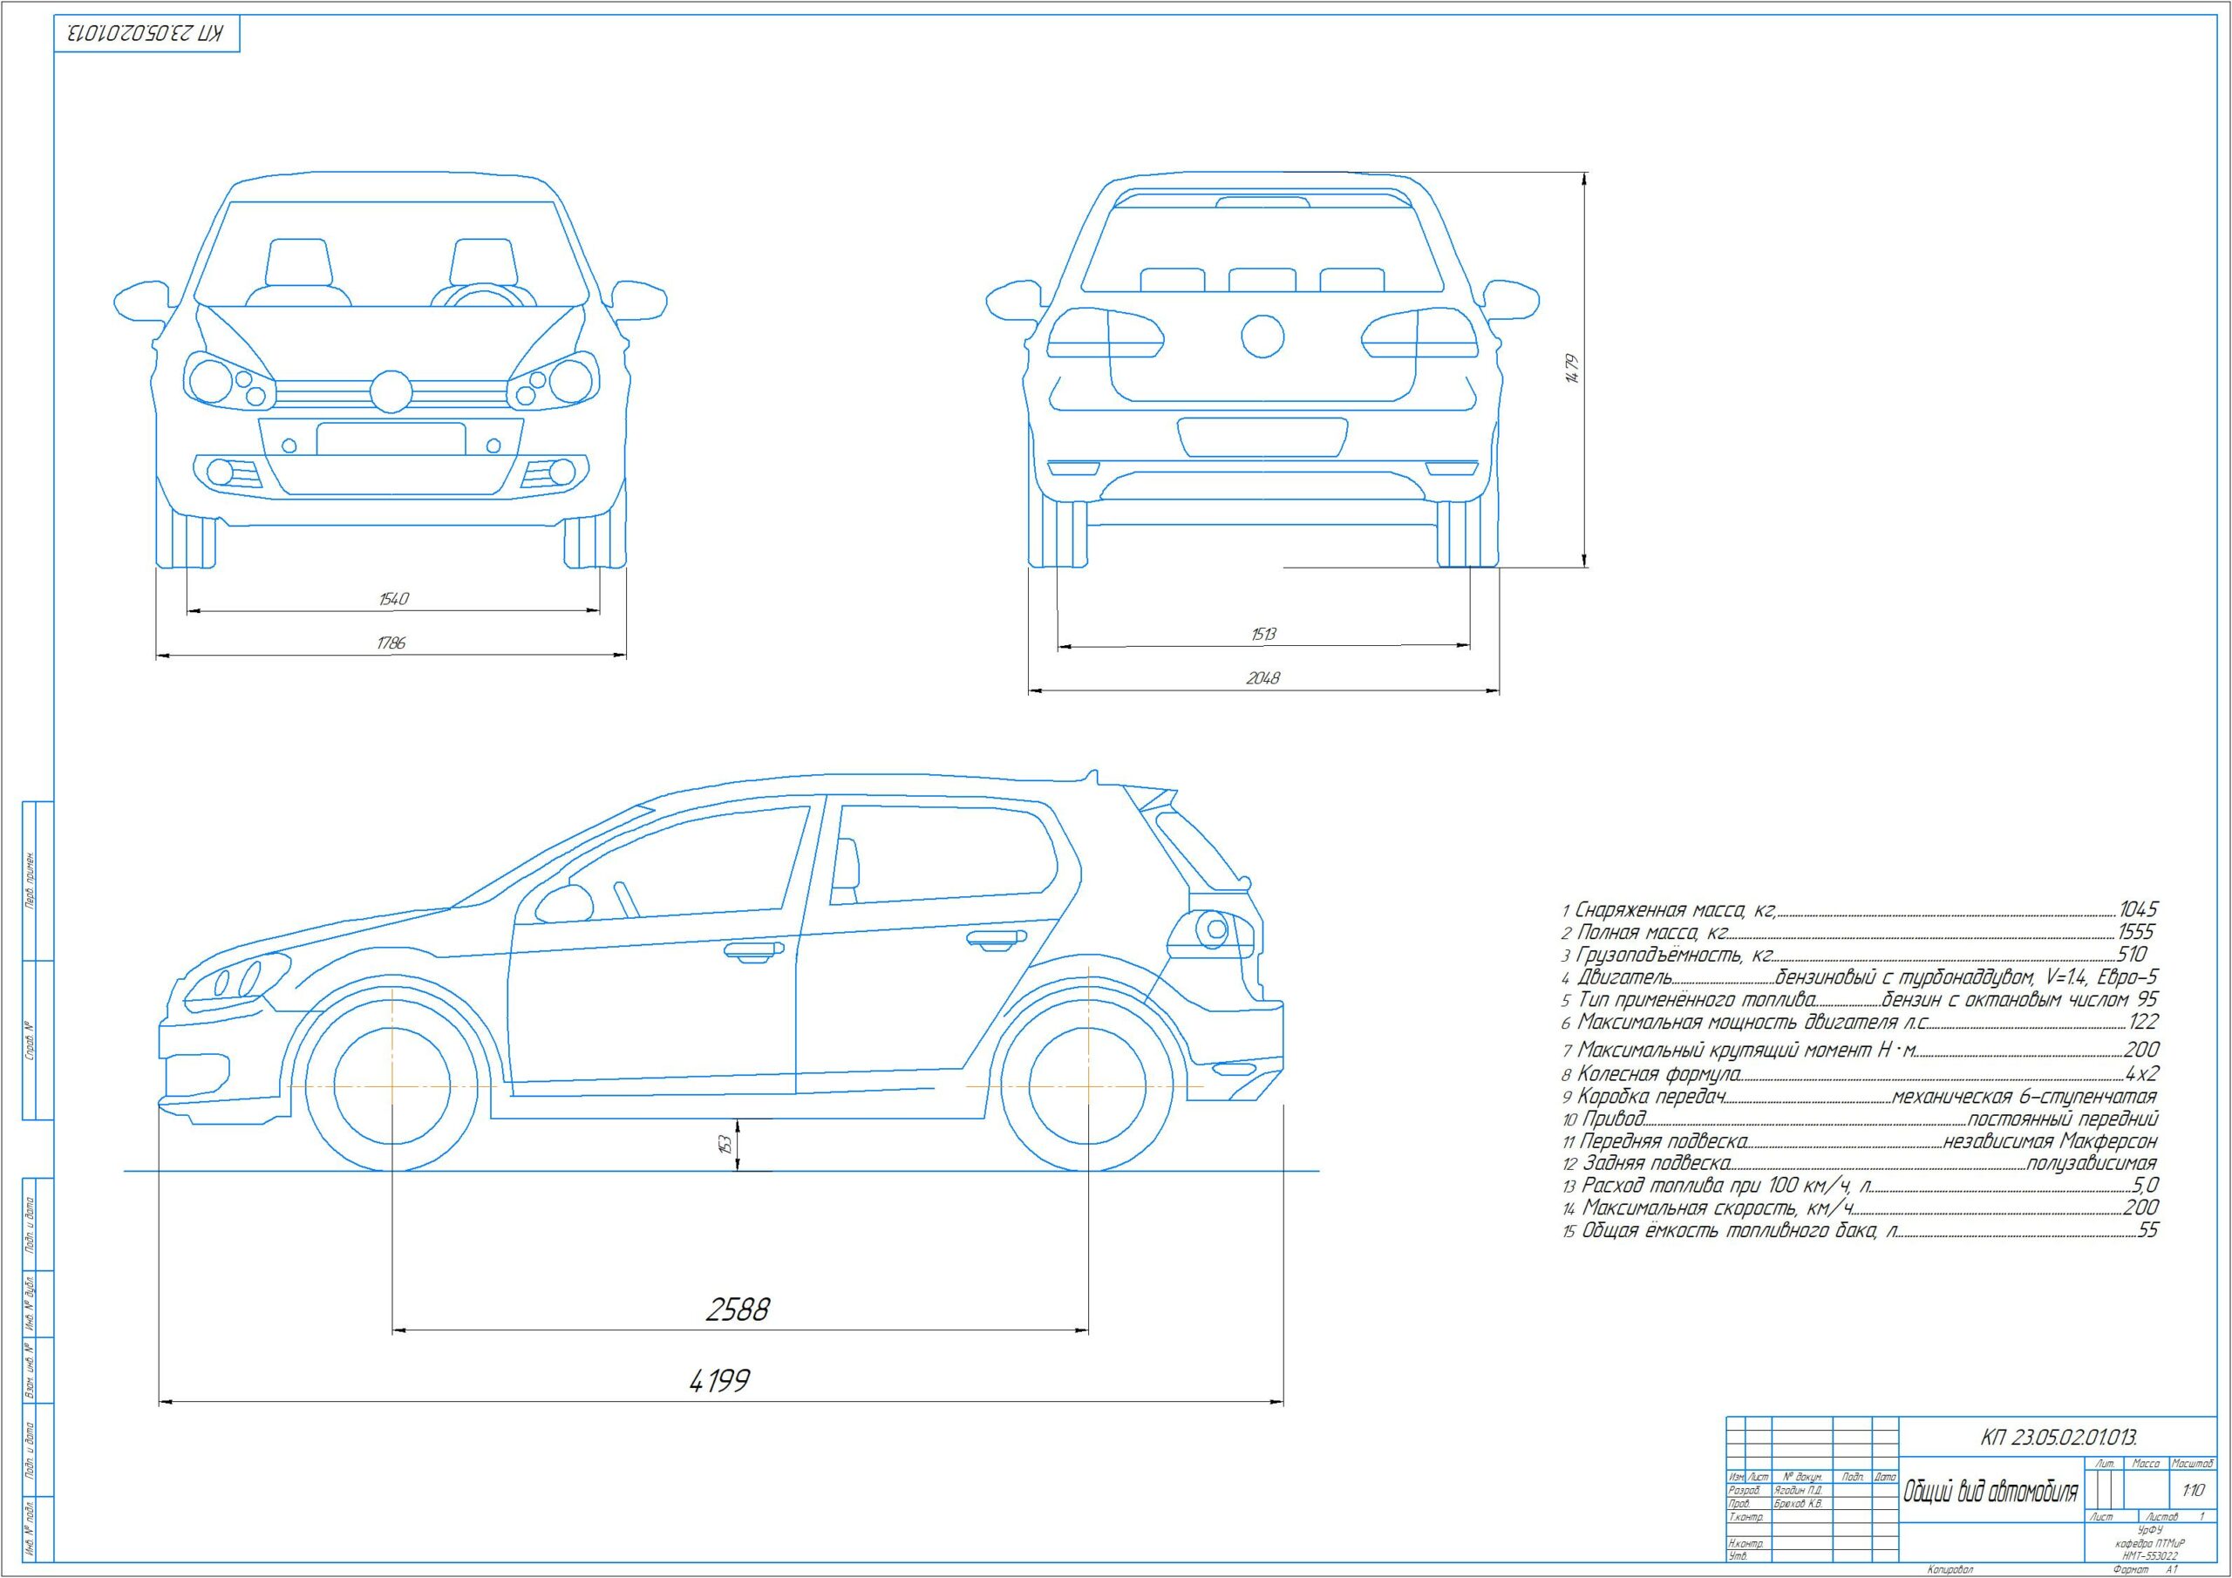Select the 'Двигатель' specification line
Image resolution: width=2232 pixels, height=1578 pixels.
[x=1860, y=977]
